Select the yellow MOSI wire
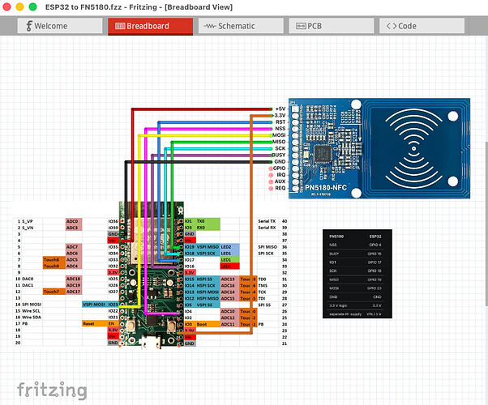Viewport: 488px width, 405px height. 205,135
